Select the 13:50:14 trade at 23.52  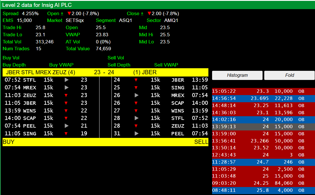pyautogui.click(x=263, y=148)
